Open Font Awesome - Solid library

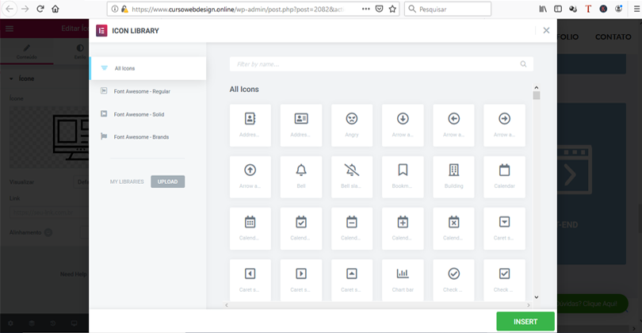click(x=147, y=114)
